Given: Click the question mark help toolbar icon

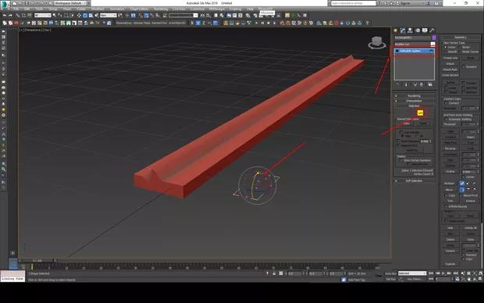Looking at the screenshot, I should point(367,23).
